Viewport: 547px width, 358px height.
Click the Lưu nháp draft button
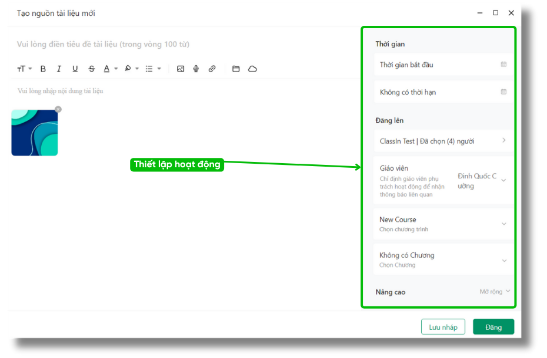443,327
